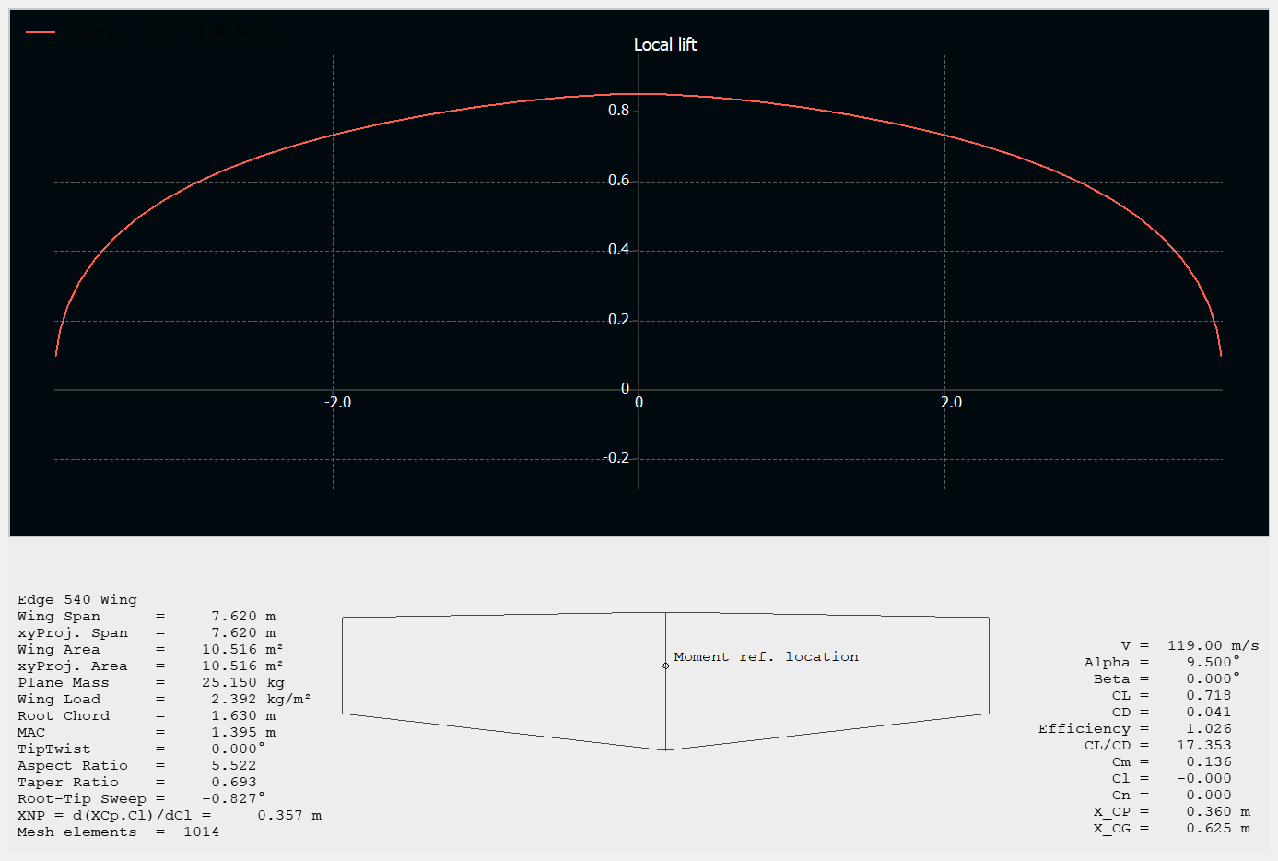Click the Edge 540 Wing title text
The height and width of the screenshot is (861, 1278).
tap(76, 599)
